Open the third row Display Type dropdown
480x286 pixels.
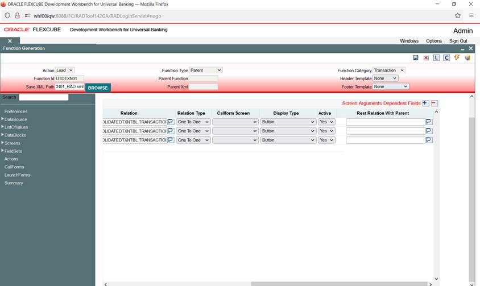pyautogui.click(x=288, y=140)
